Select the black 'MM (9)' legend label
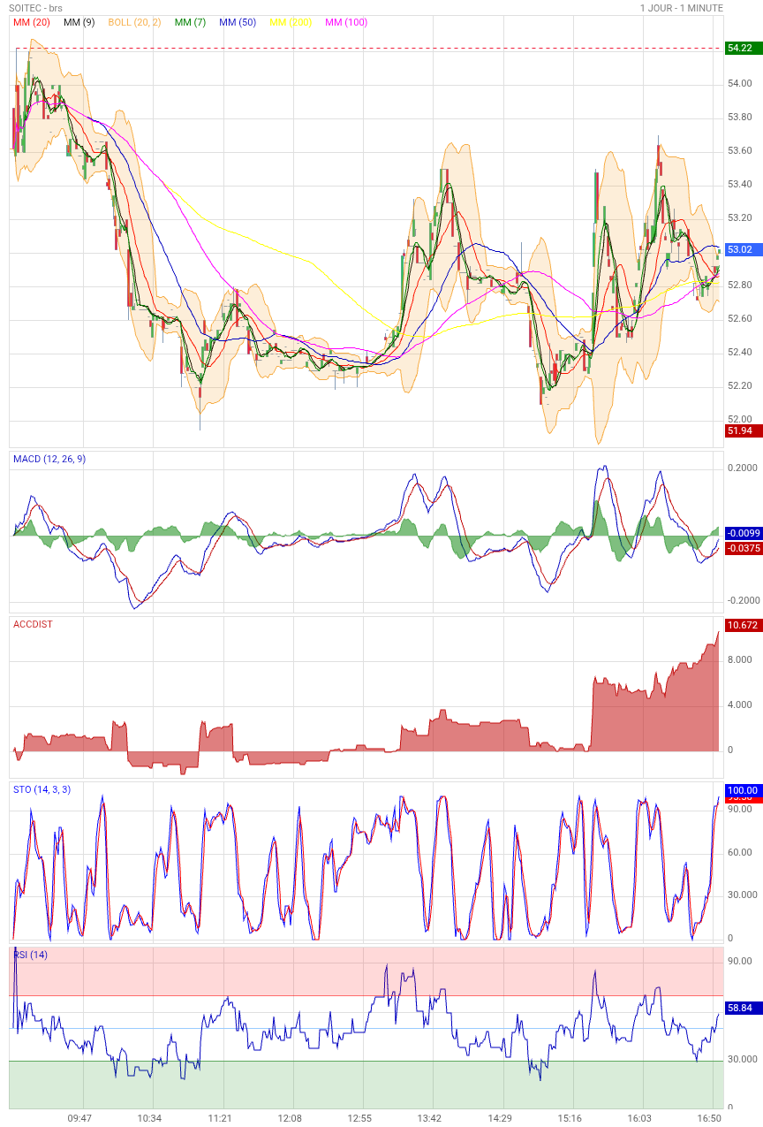The image size is (763, 1127). (79, 22)
